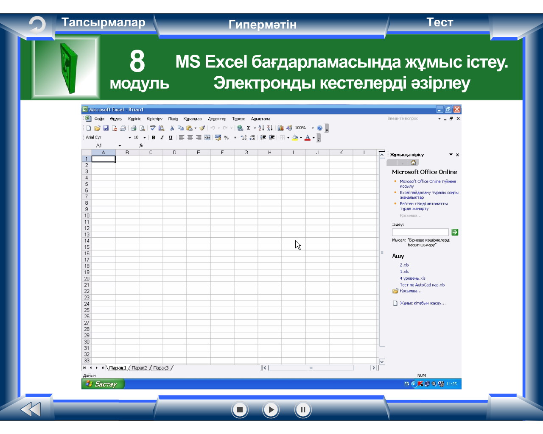Increase decimal places
The height and width of the screenshot is (434, 543).
(244, 137)
